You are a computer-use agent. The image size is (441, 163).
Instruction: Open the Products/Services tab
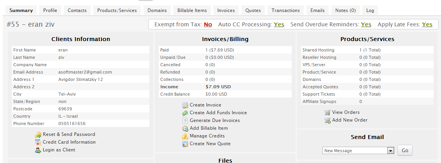tap(117, 10)
